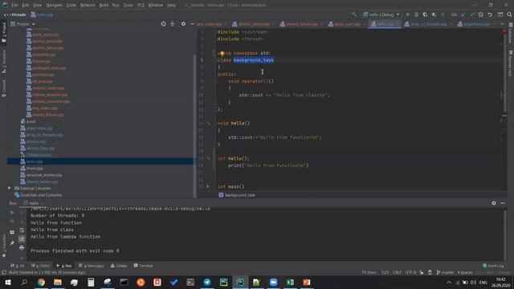Click collapse all icon in Project panel
Viewport: 514px width, 289px height.
pyautogui.click(x=173, y=24)
